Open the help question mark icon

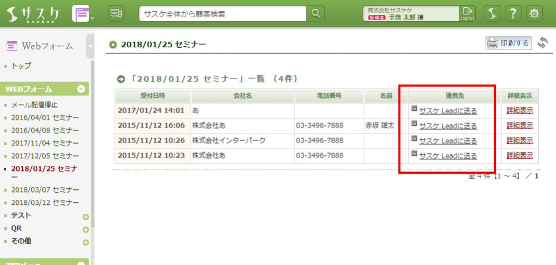tap(514, 14)
